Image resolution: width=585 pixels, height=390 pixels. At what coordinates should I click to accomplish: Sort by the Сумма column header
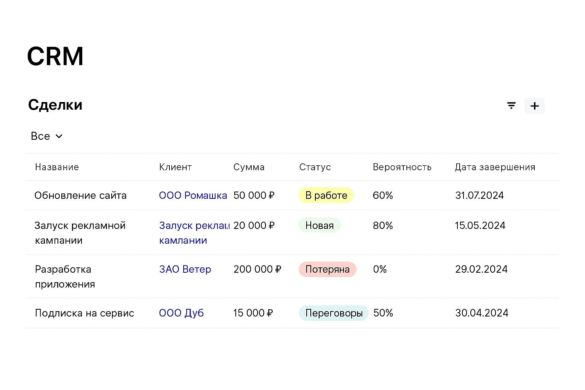tap(249, 167)
